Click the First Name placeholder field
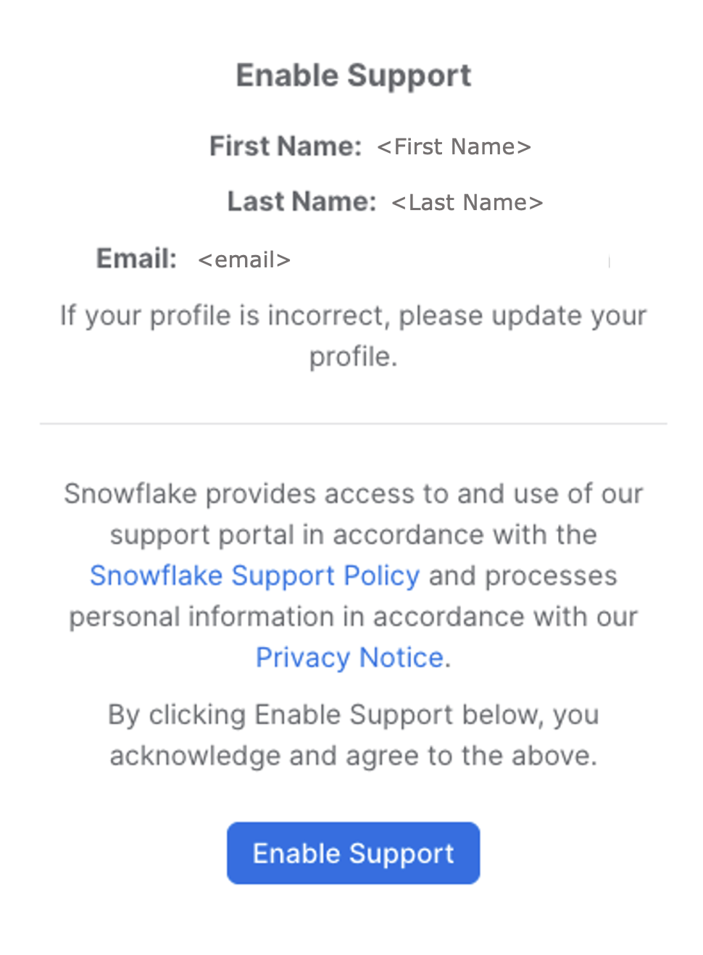Screen dimensions: 703x955 point(453,146)
